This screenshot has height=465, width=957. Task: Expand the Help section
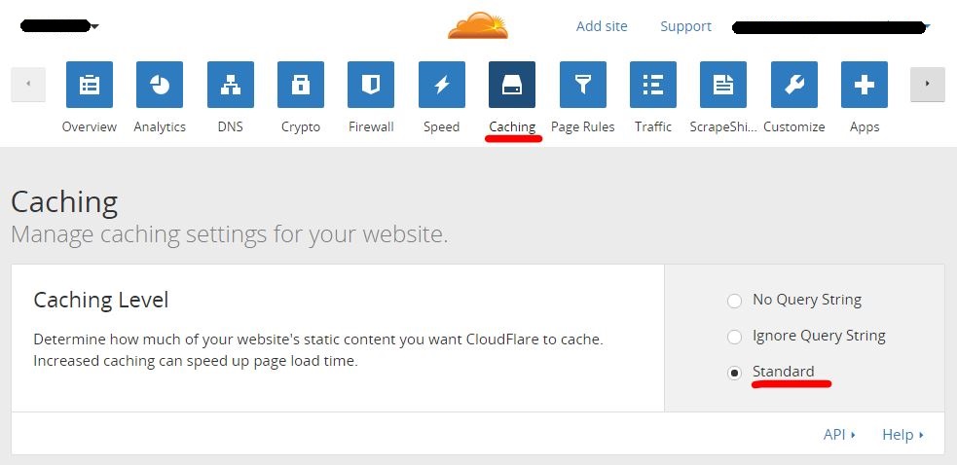902,435
